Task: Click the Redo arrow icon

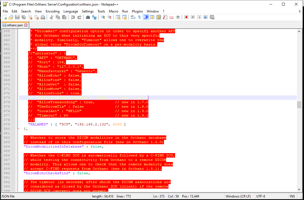Action: coord(79,17)
